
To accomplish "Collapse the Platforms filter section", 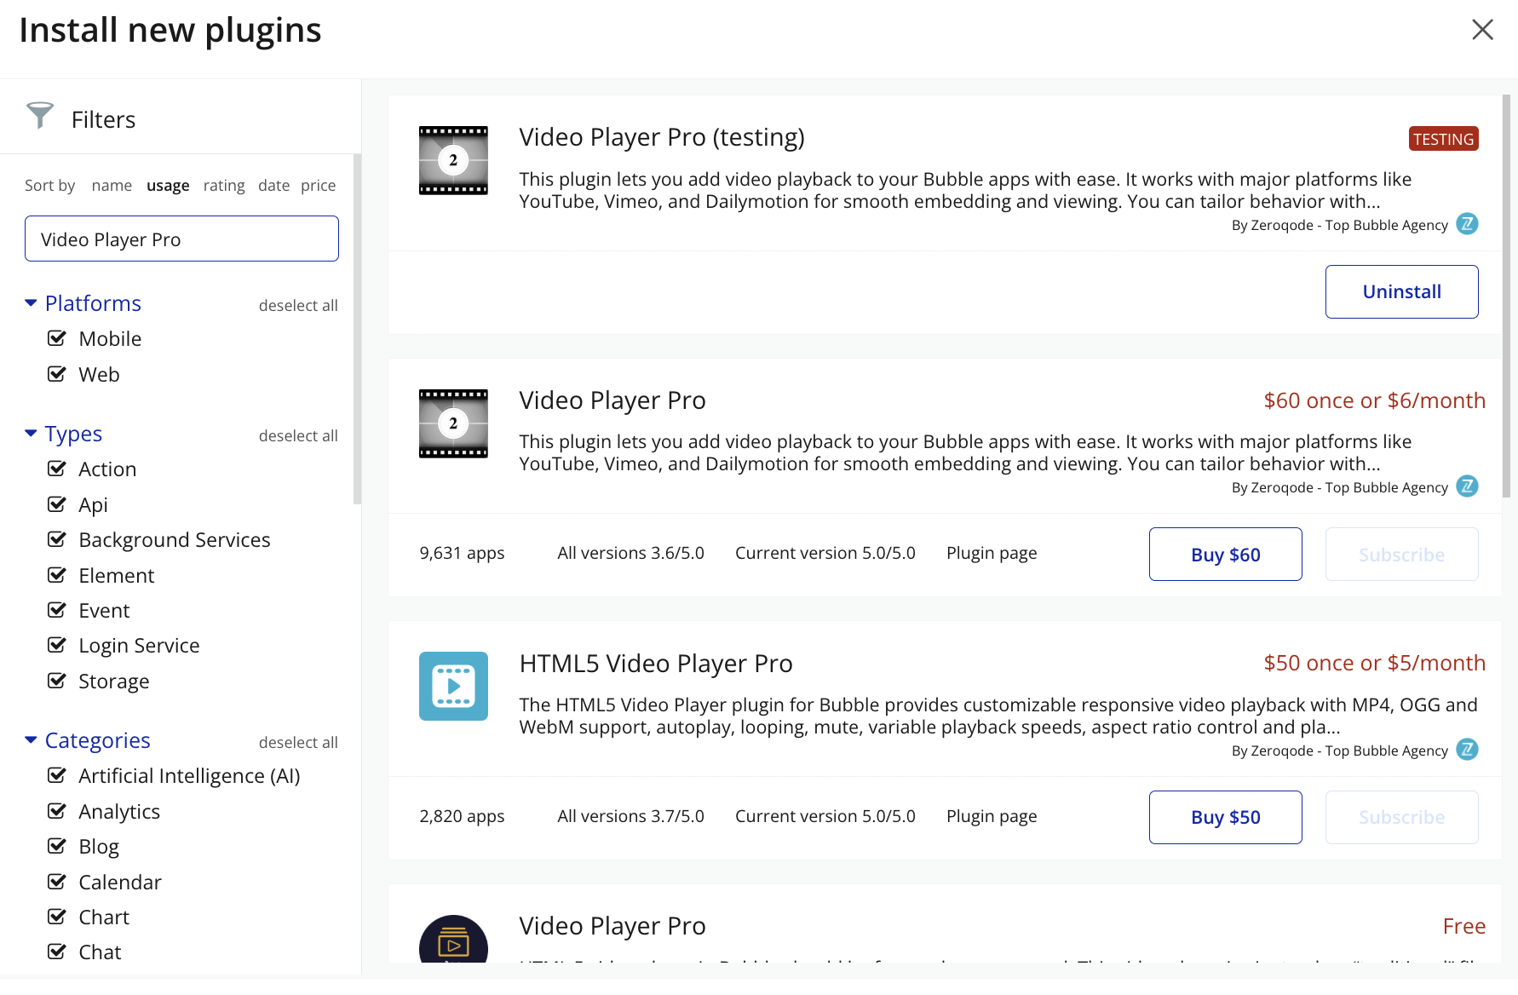I will click(x=32, y=303).
